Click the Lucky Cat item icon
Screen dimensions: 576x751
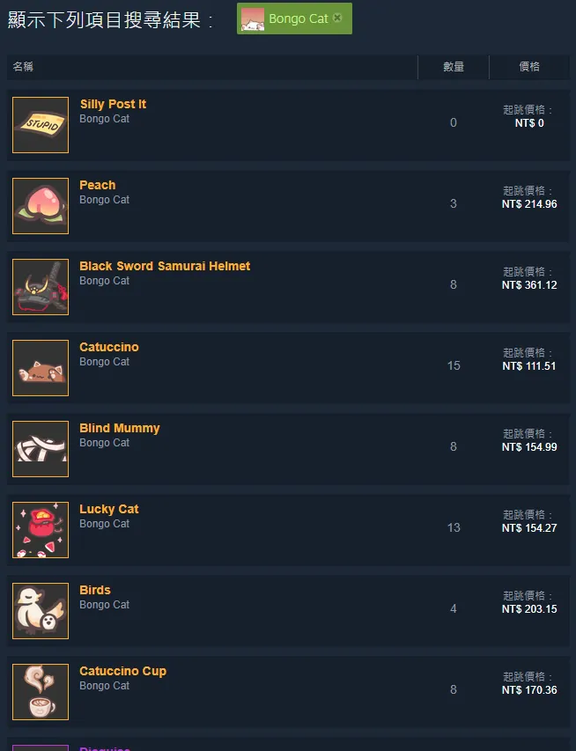point(41,530)
